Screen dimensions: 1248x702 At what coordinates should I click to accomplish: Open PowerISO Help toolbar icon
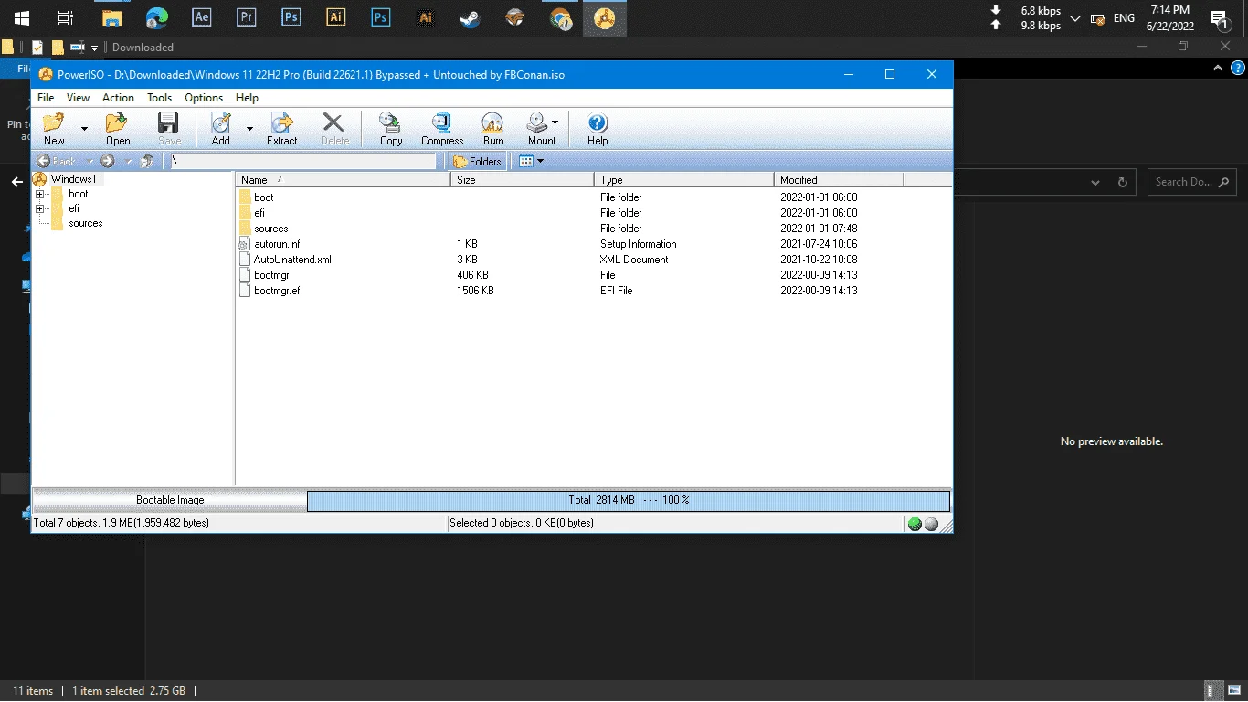pos(598,123)
